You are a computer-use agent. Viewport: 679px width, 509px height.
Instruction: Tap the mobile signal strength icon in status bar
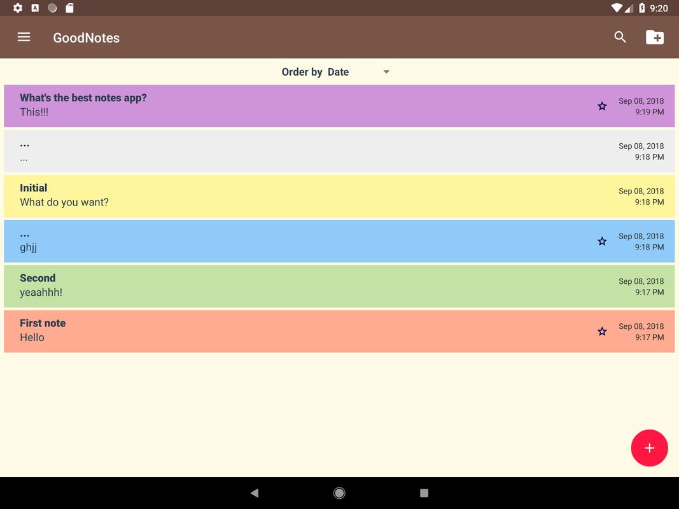629,8
